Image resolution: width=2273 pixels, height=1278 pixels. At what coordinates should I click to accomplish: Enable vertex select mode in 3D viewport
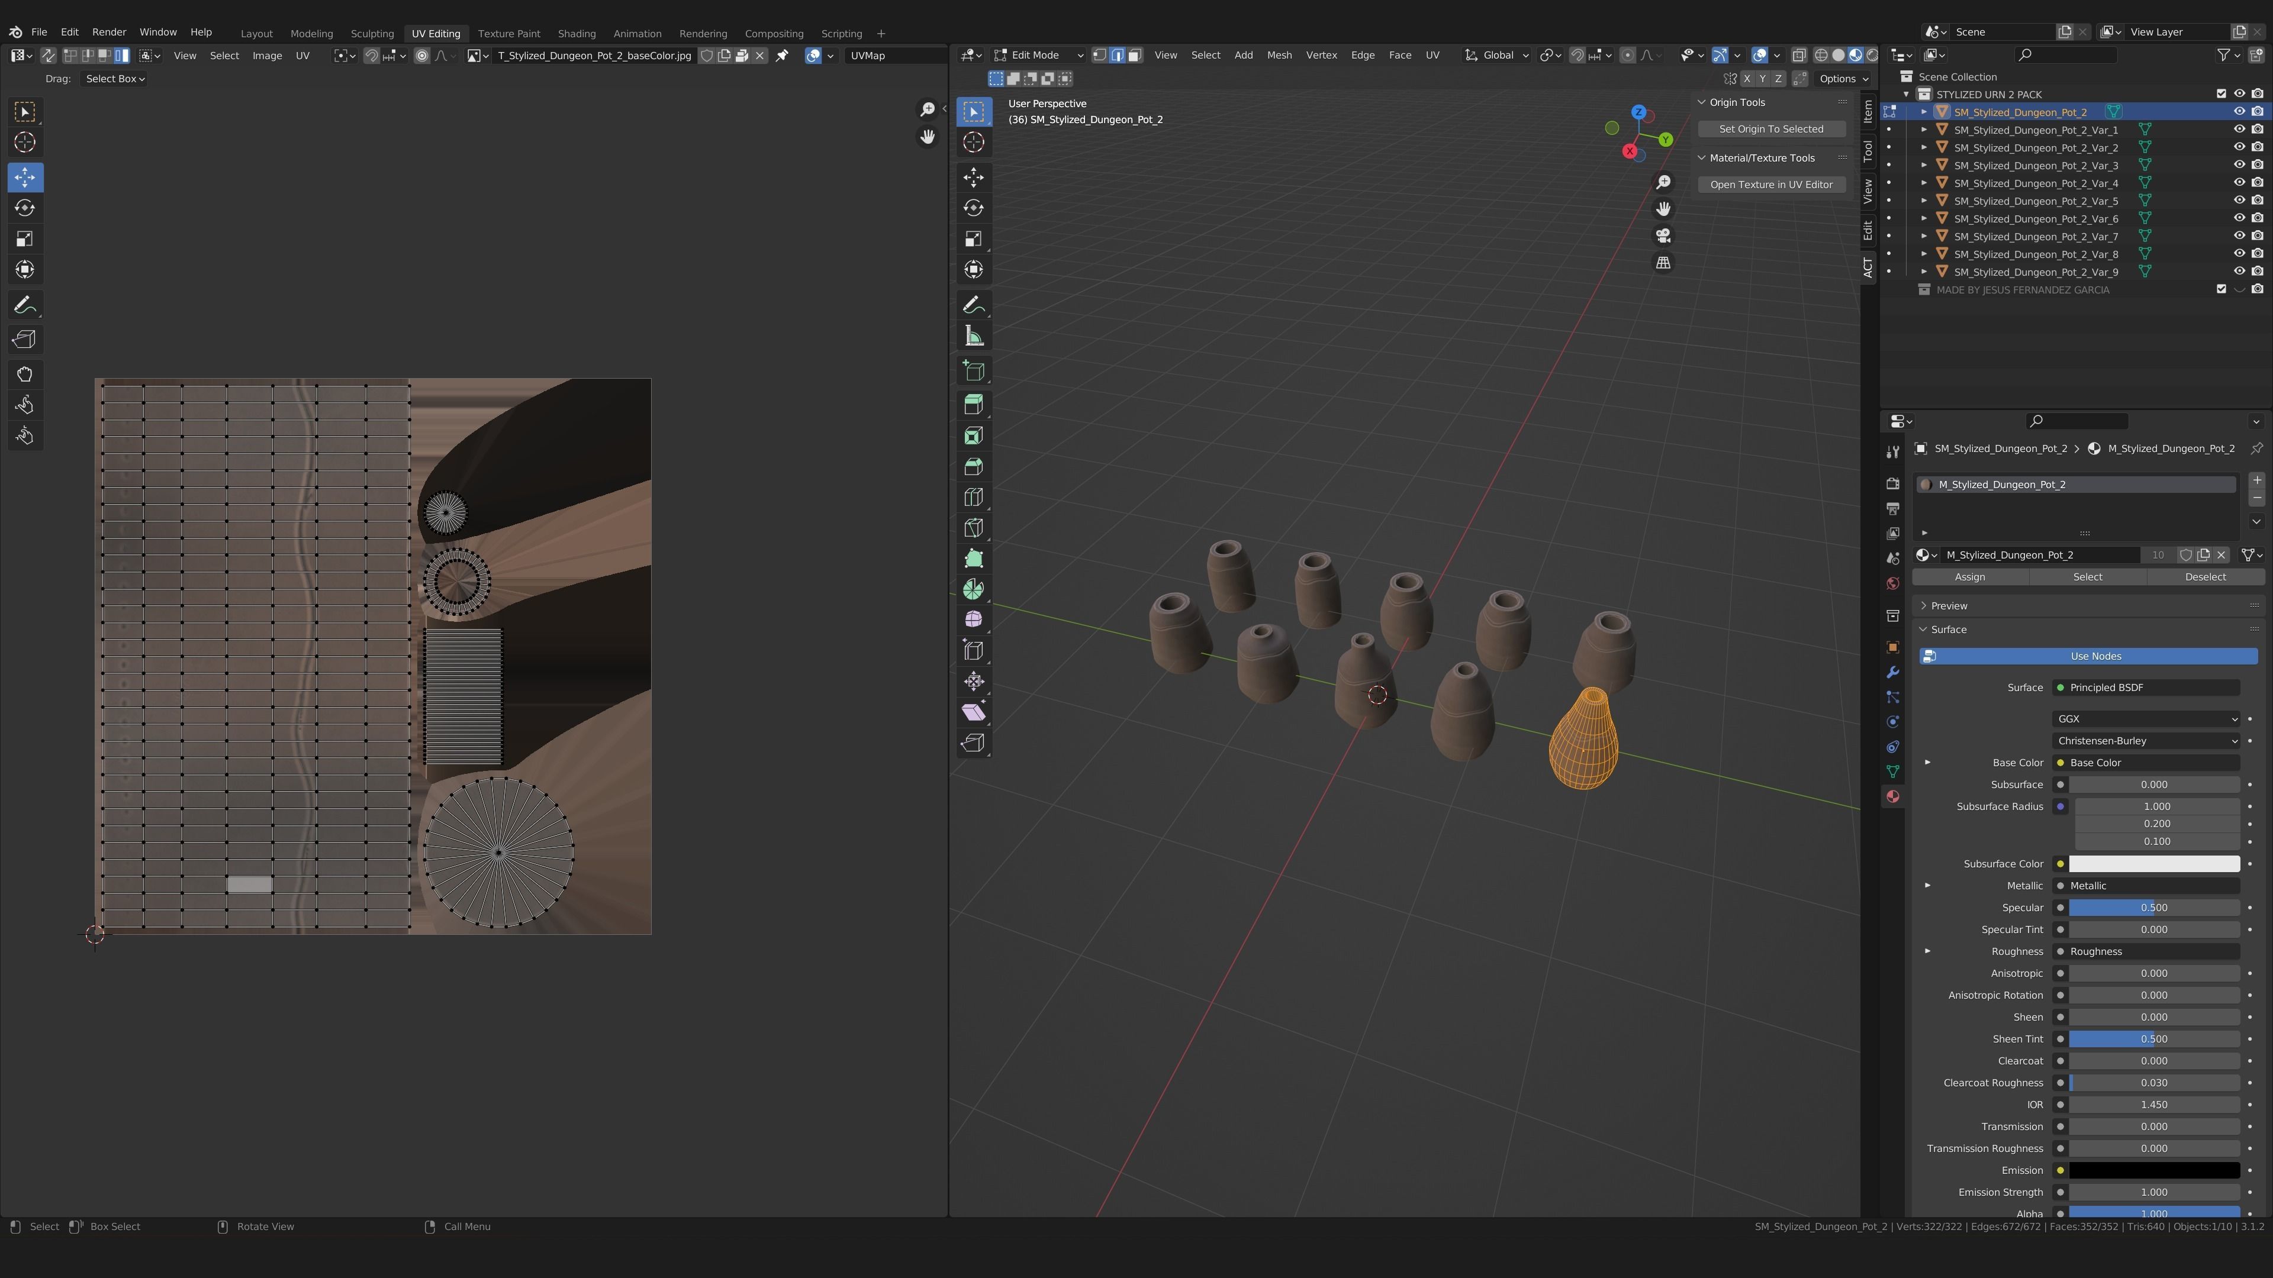pyautogui.click(x=1099, y=54)
